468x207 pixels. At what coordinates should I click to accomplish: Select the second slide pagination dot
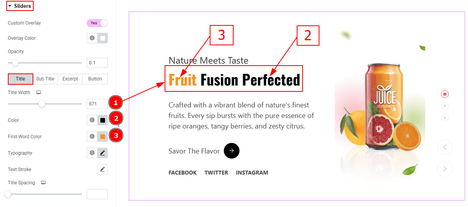[445, 105]
